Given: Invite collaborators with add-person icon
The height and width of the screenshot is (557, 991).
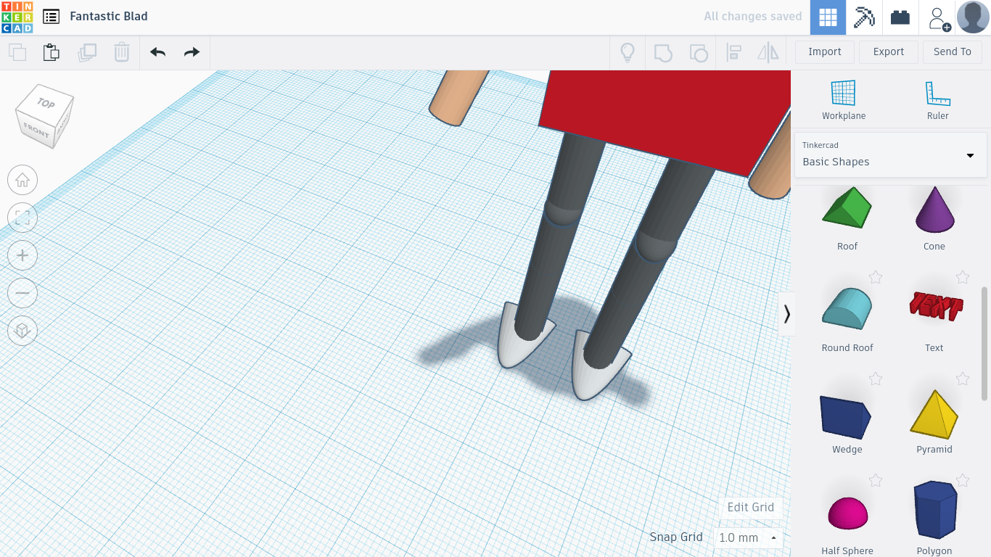Looking at the screenshot, I should click(939, 17).
